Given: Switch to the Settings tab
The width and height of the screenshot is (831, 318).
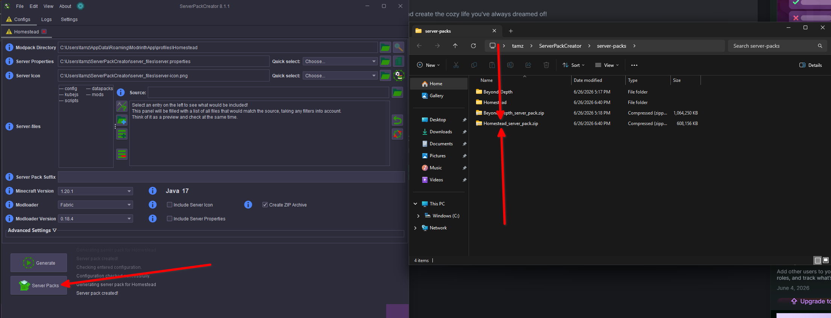Looking at the screenshot, I should click(69, 19).
